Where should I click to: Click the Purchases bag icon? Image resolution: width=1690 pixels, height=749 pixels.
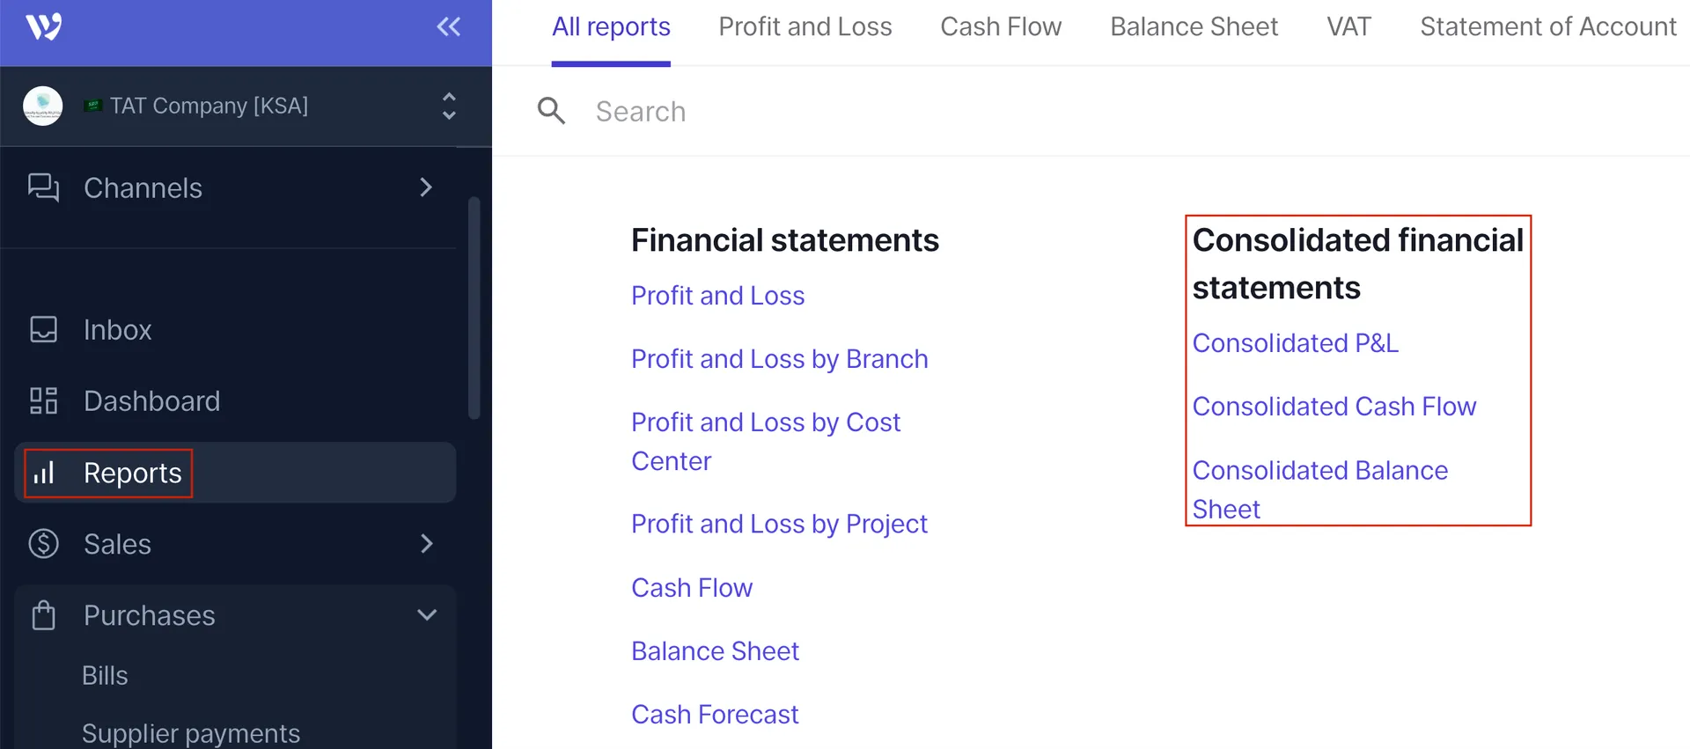(x=43, y=615)
